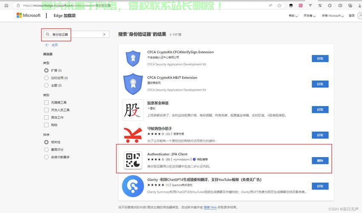362x213 pixels.
Task: Click the Microsoft logo
Action: pyautogui.click(x=29, y=15)
